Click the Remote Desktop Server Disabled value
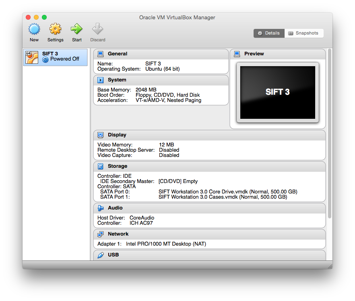Image resolution: width=355 pixels, height=301 pixels. (x=169, y=150)
